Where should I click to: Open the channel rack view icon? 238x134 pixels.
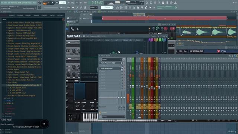(126, 7)
